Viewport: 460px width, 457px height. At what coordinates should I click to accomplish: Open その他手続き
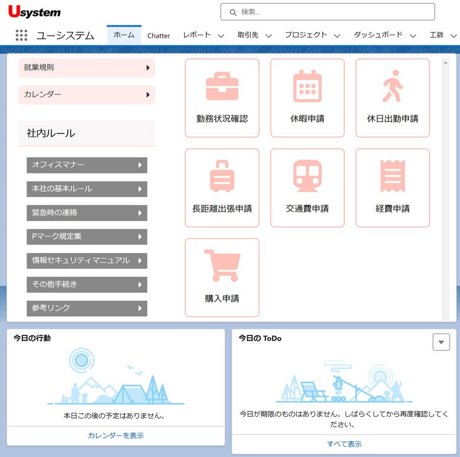(x=87, y=285)
